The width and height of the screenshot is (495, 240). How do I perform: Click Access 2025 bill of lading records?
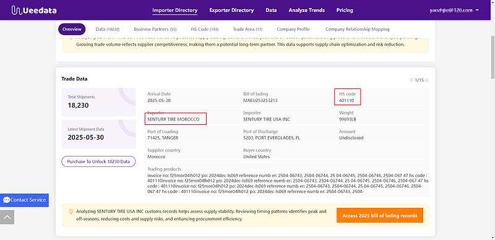point(380,215)
